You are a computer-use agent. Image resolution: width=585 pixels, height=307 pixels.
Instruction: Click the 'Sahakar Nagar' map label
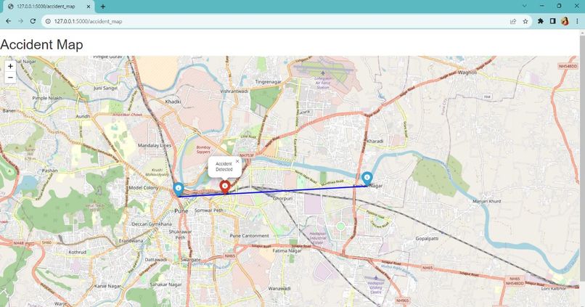(165, 285)
